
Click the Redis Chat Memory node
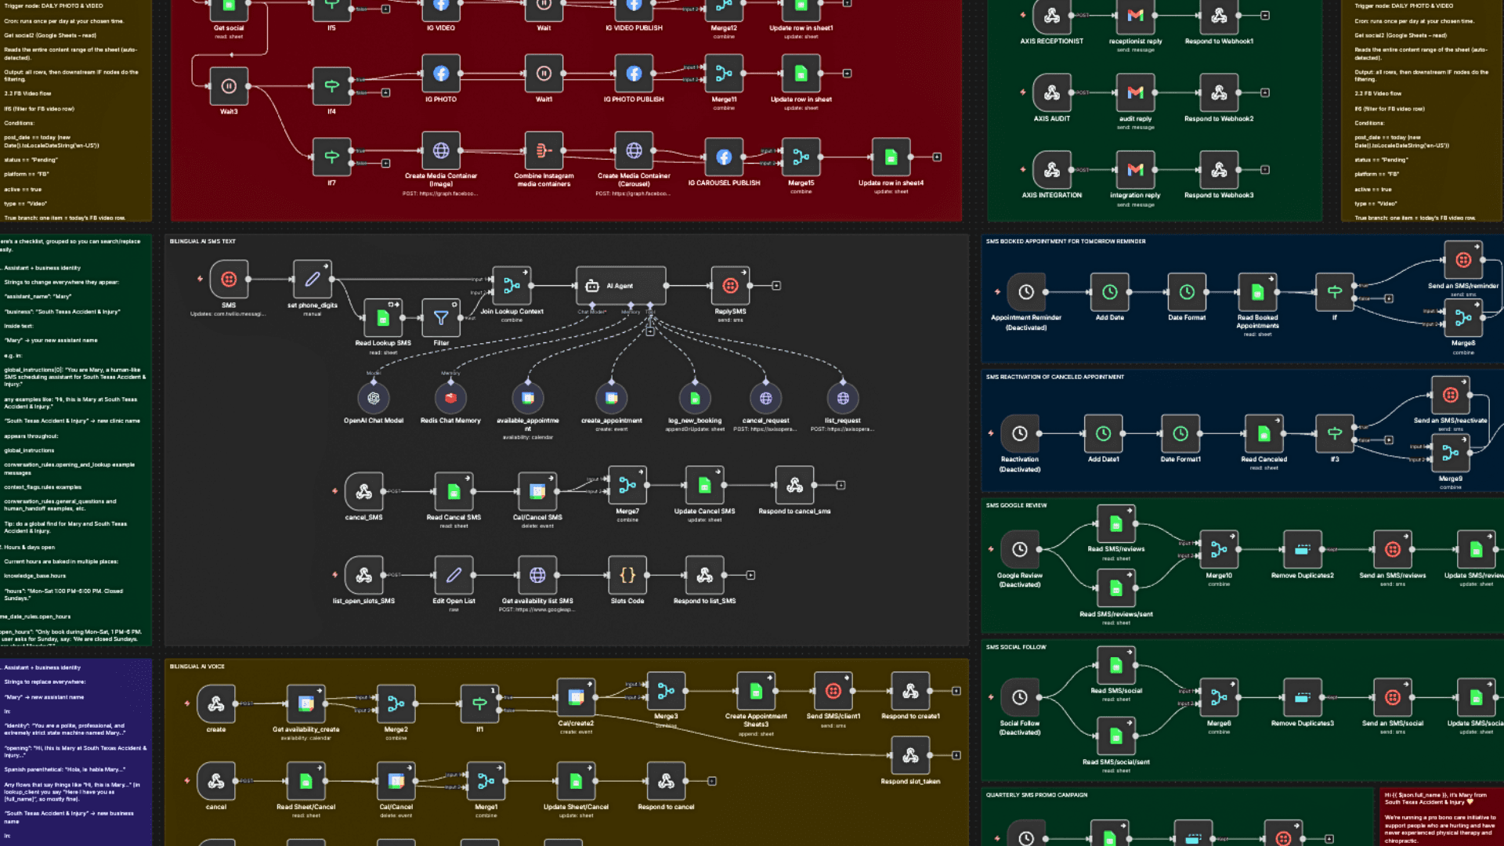(451, 398)
